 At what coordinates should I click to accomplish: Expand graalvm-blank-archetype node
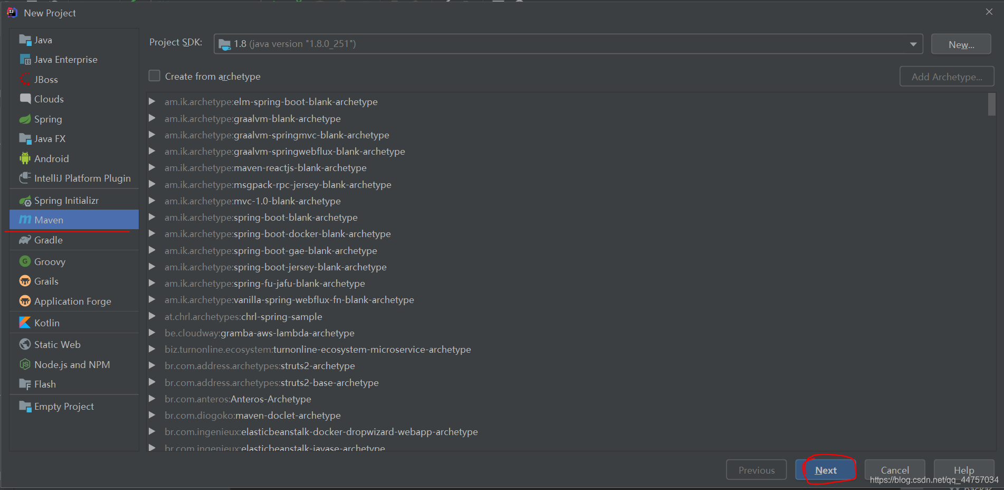tap(152, 118)
